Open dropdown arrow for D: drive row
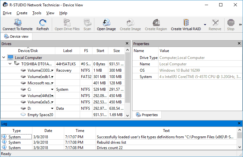The height and width of the screenshot is (157, 243). click(x=52, y=108)
